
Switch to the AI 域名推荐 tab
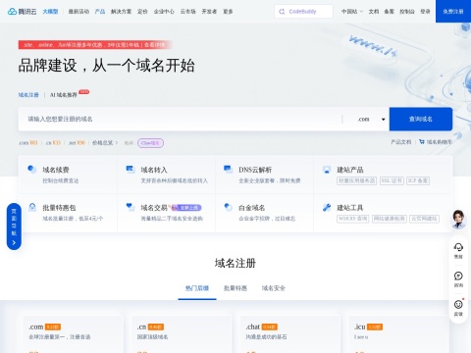[x=63, y=95]
